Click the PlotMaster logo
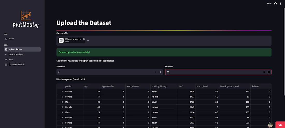 point(26,19)
